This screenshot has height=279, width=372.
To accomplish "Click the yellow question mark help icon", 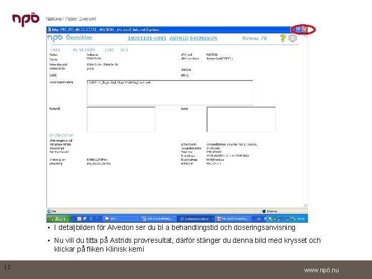I will 283,38.
